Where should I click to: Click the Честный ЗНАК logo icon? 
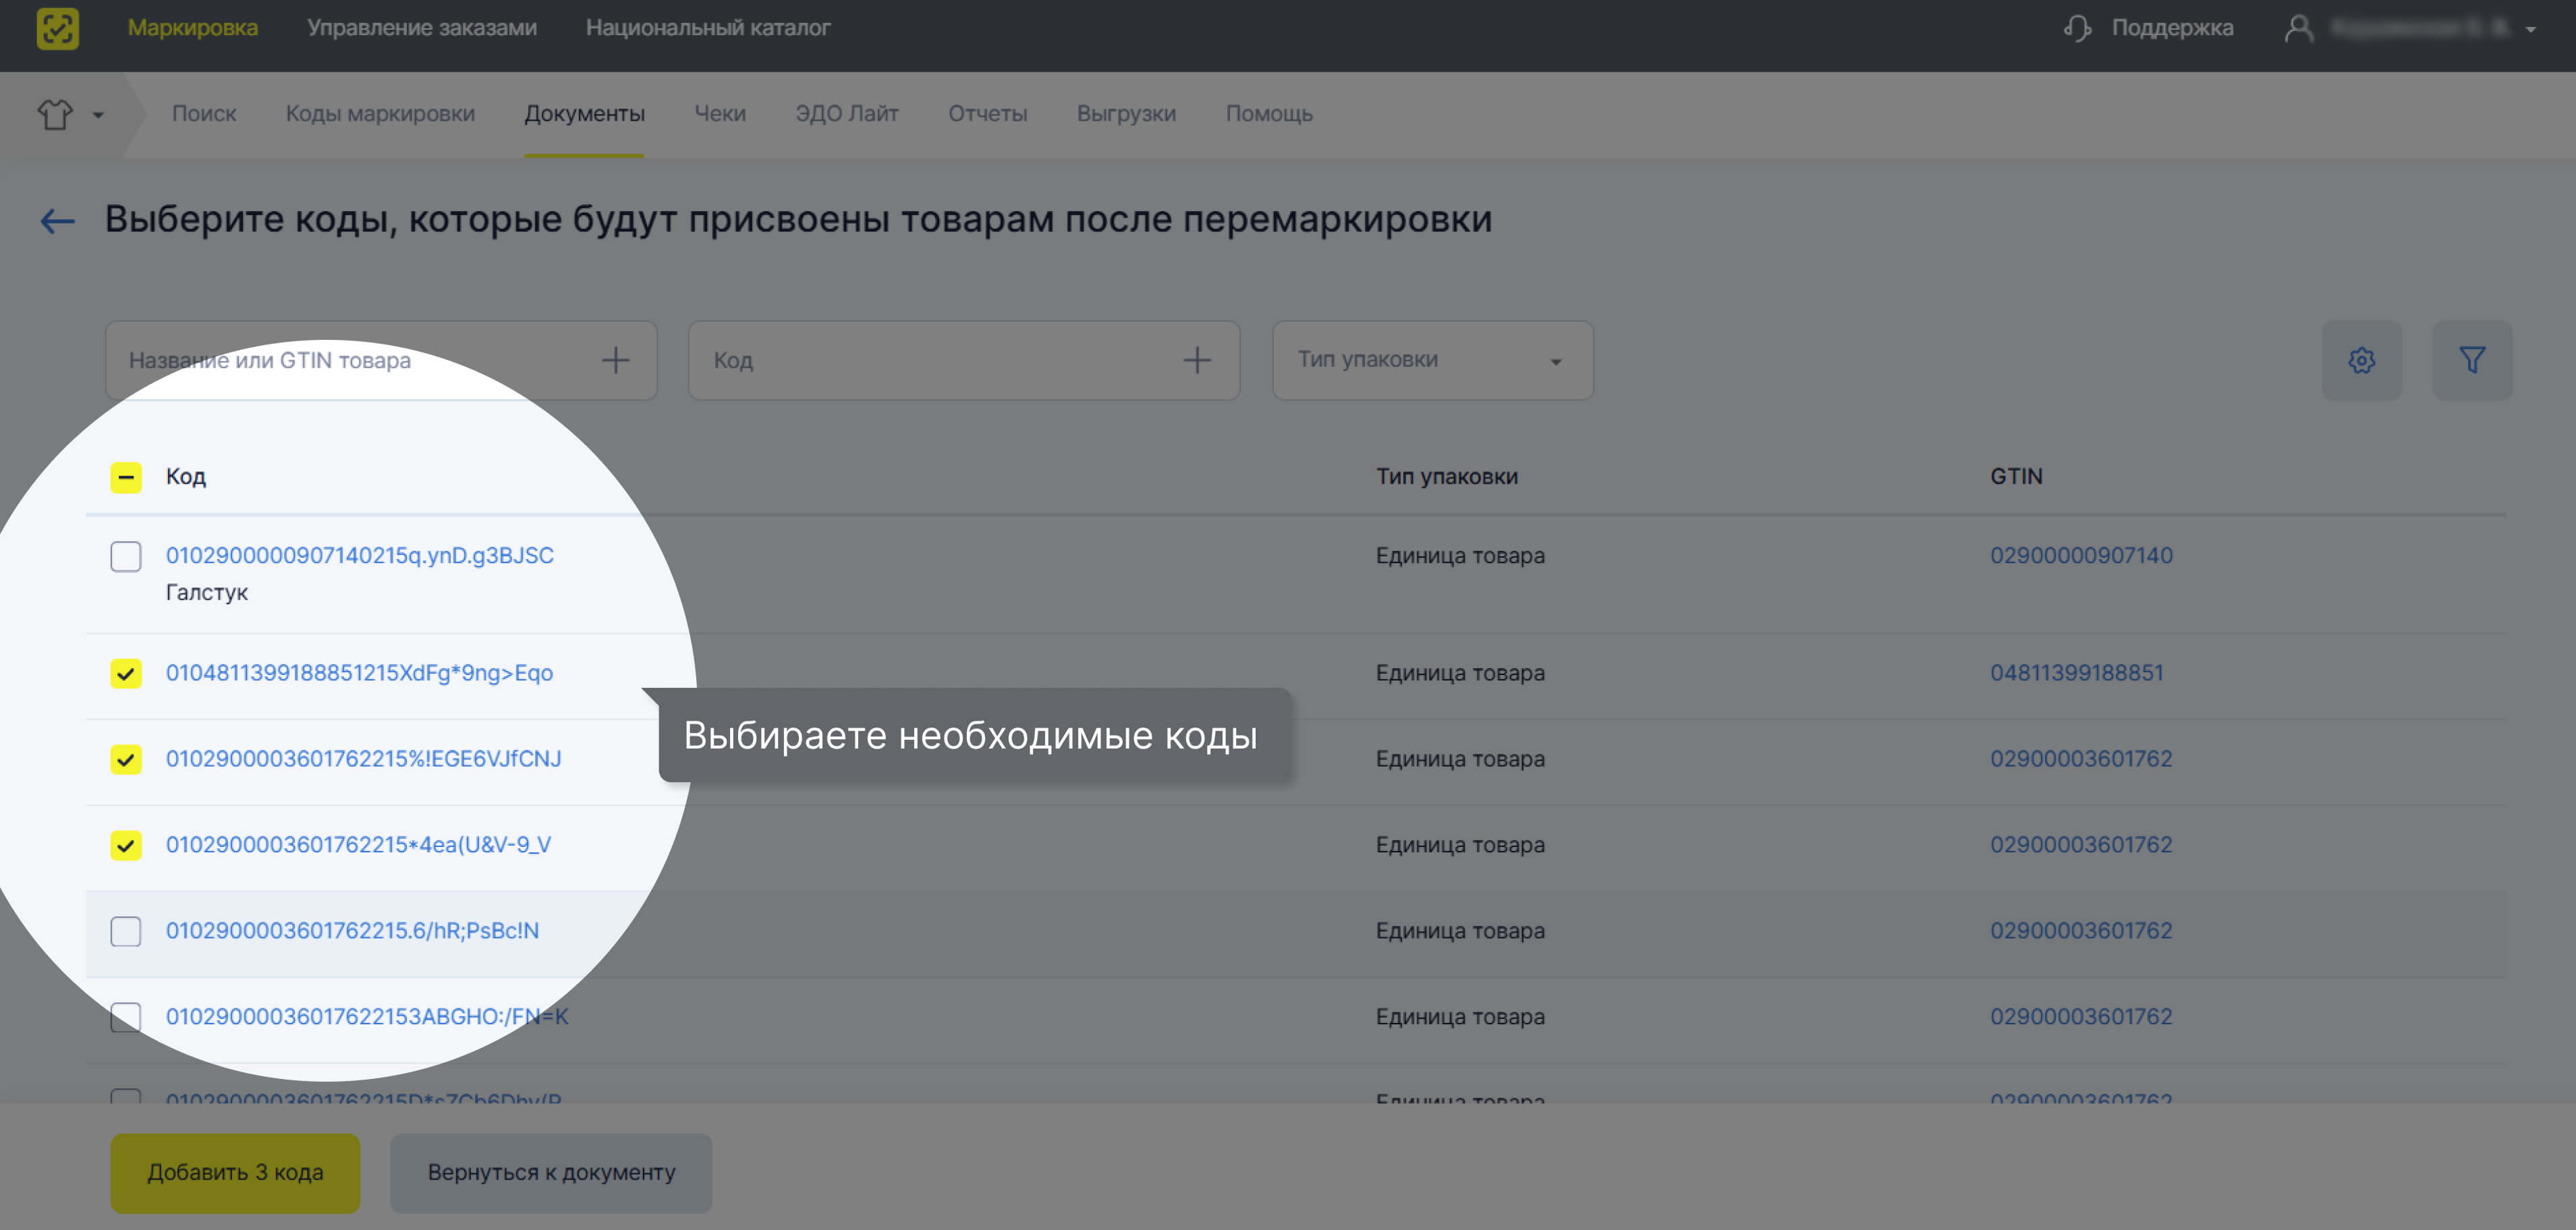(x=57, y=28)
